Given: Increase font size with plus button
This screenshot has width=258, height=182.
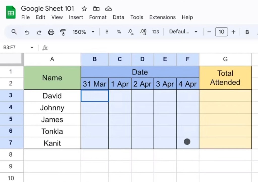Looking at the screenshot, I should coord(233,32).
